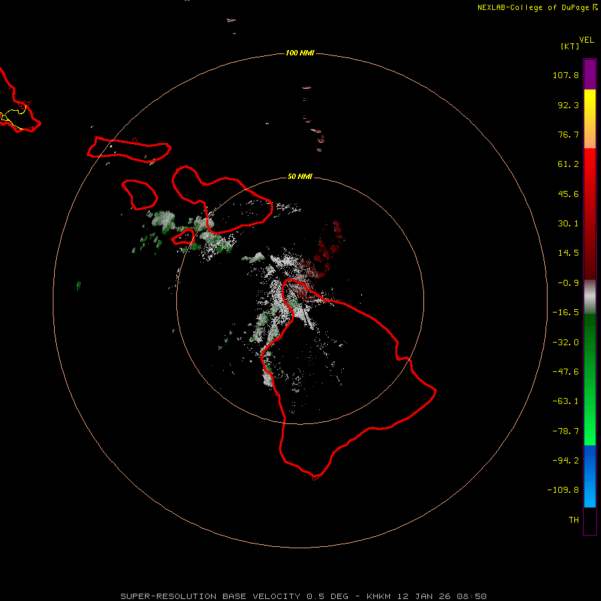Click the 45.6 legend value
601x601 pixels.
(x=568, y=194)
